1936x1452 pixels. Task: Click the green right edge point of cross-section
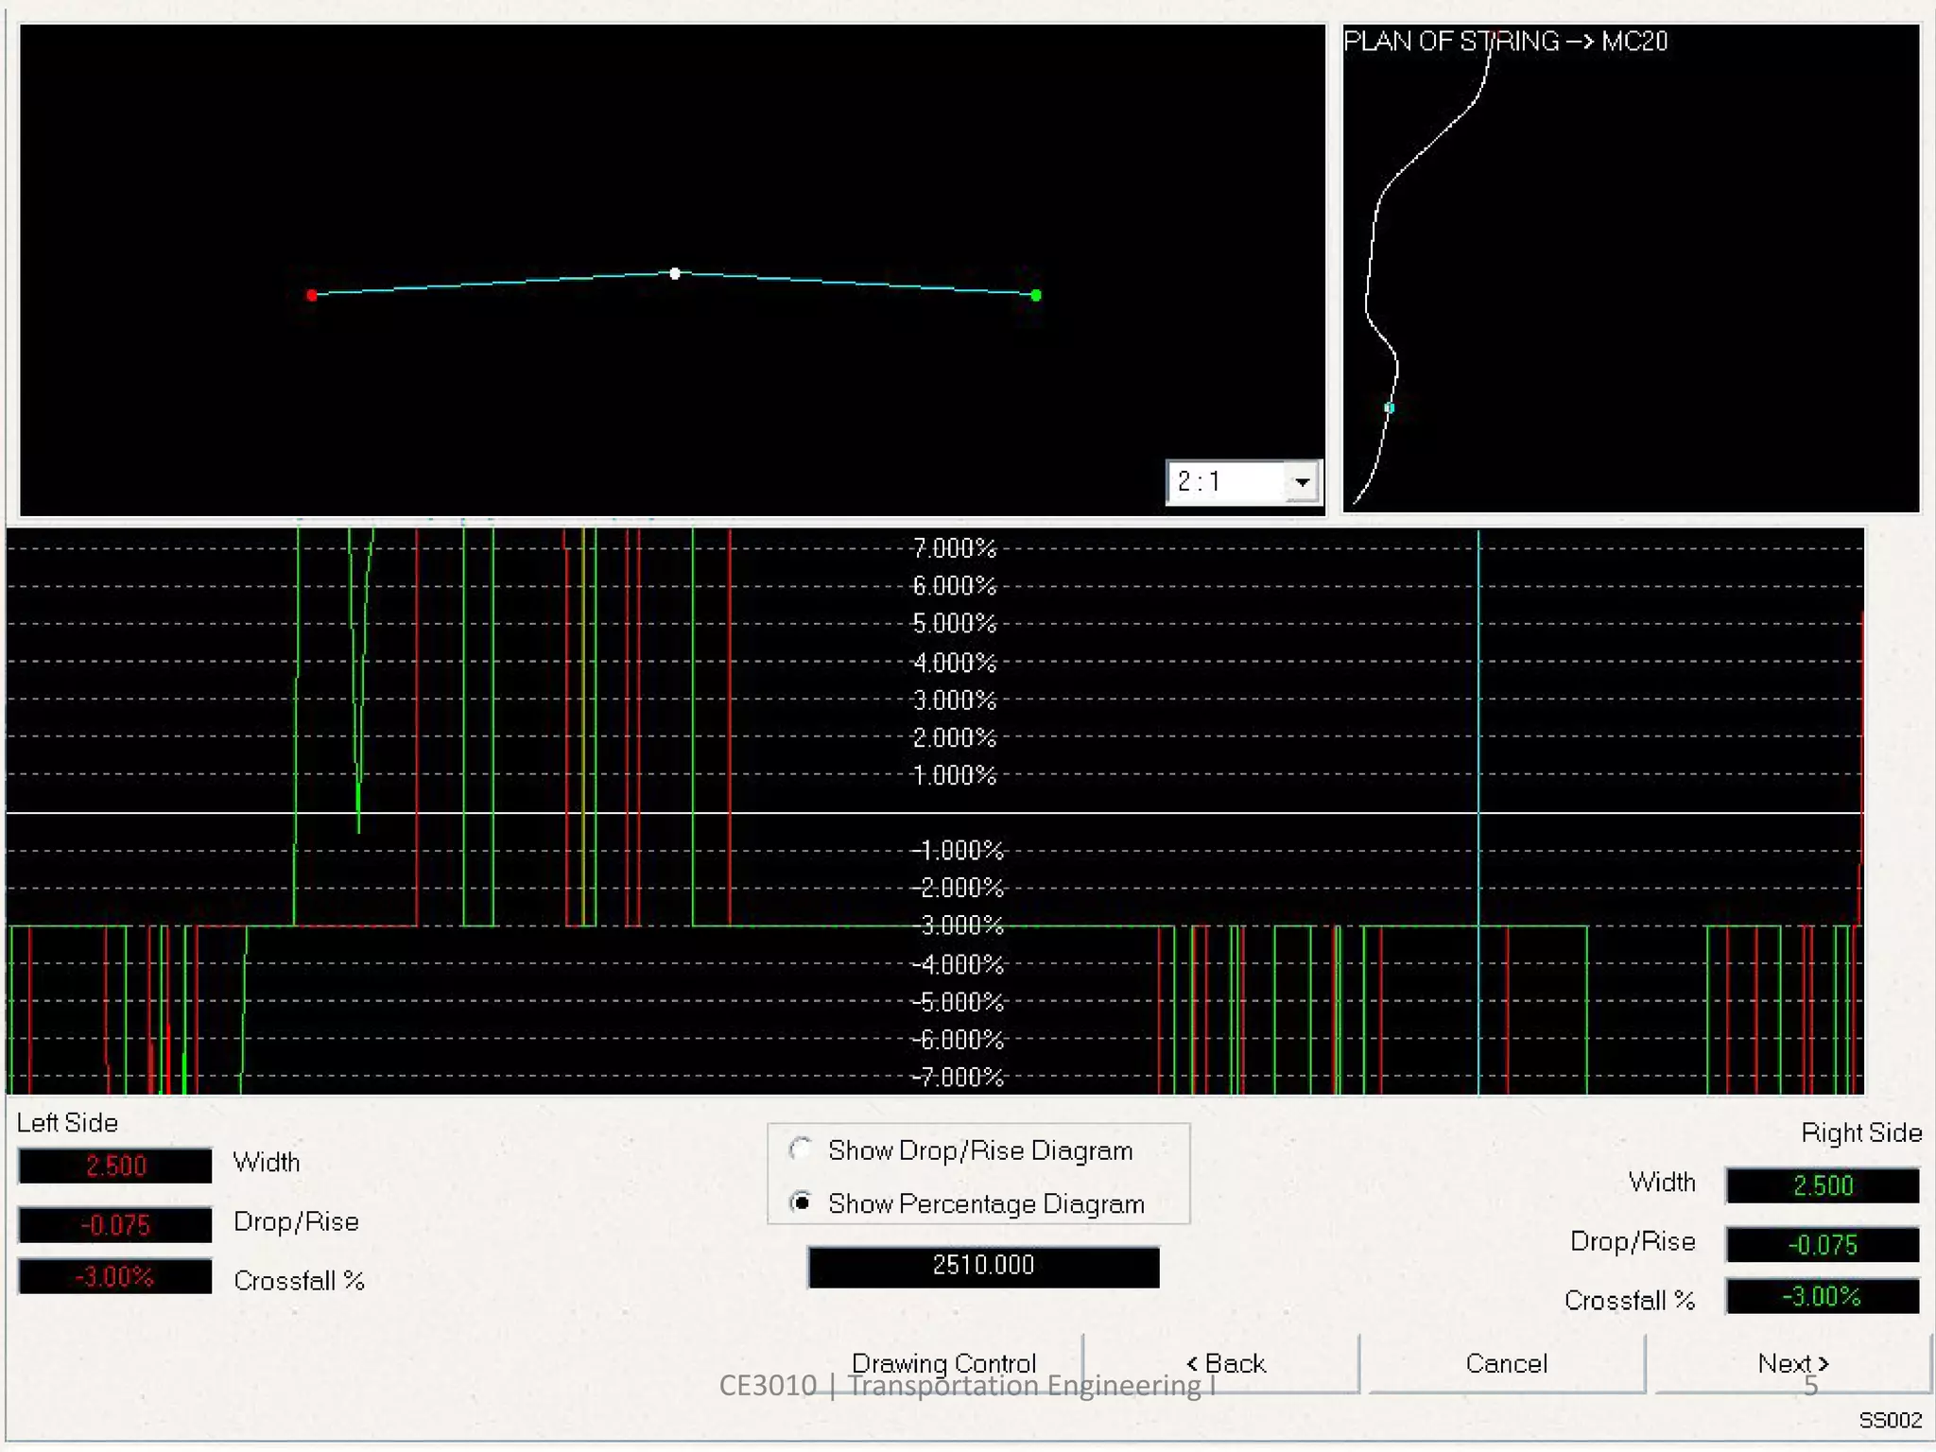coord(1036,296)
